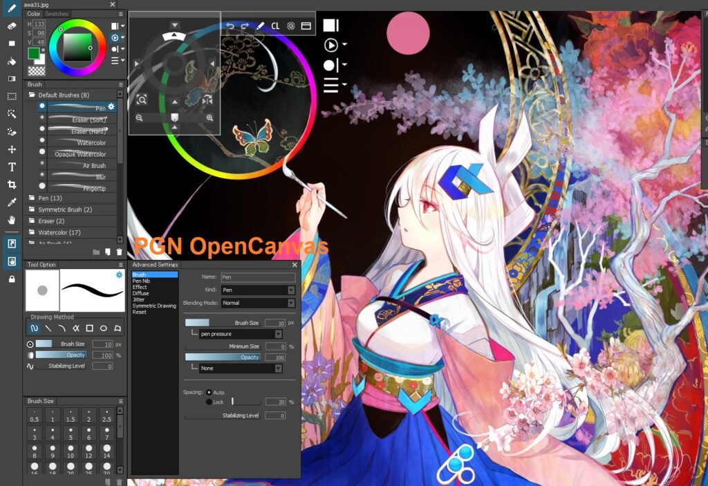The width and height of the screenshot is (708, 486).
Task: Open the pen pressure dropdown under Brush Size
Action: 241,334
